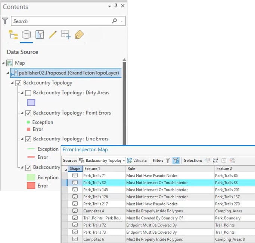Viewport: 255px width, 243px height.
Task: Collapse the last Backcountry polygon sublayer
Action: [22, 167]
